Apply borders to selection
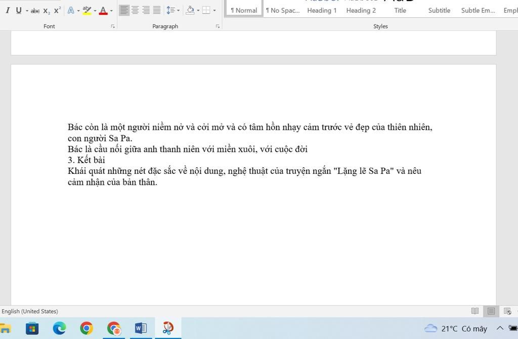 [206, 10]
